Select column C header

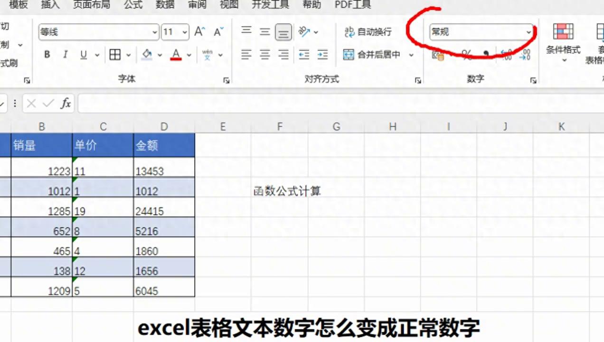(x=103, y=126)
